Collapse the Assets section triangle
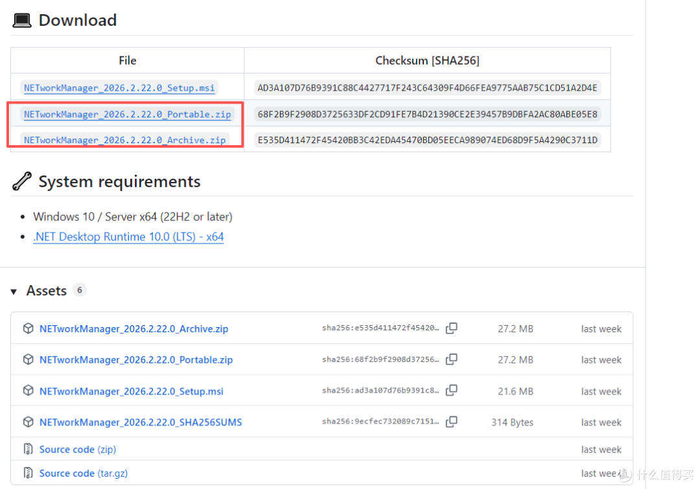Screen dimensions: 700x489 [x=14, y=291]
